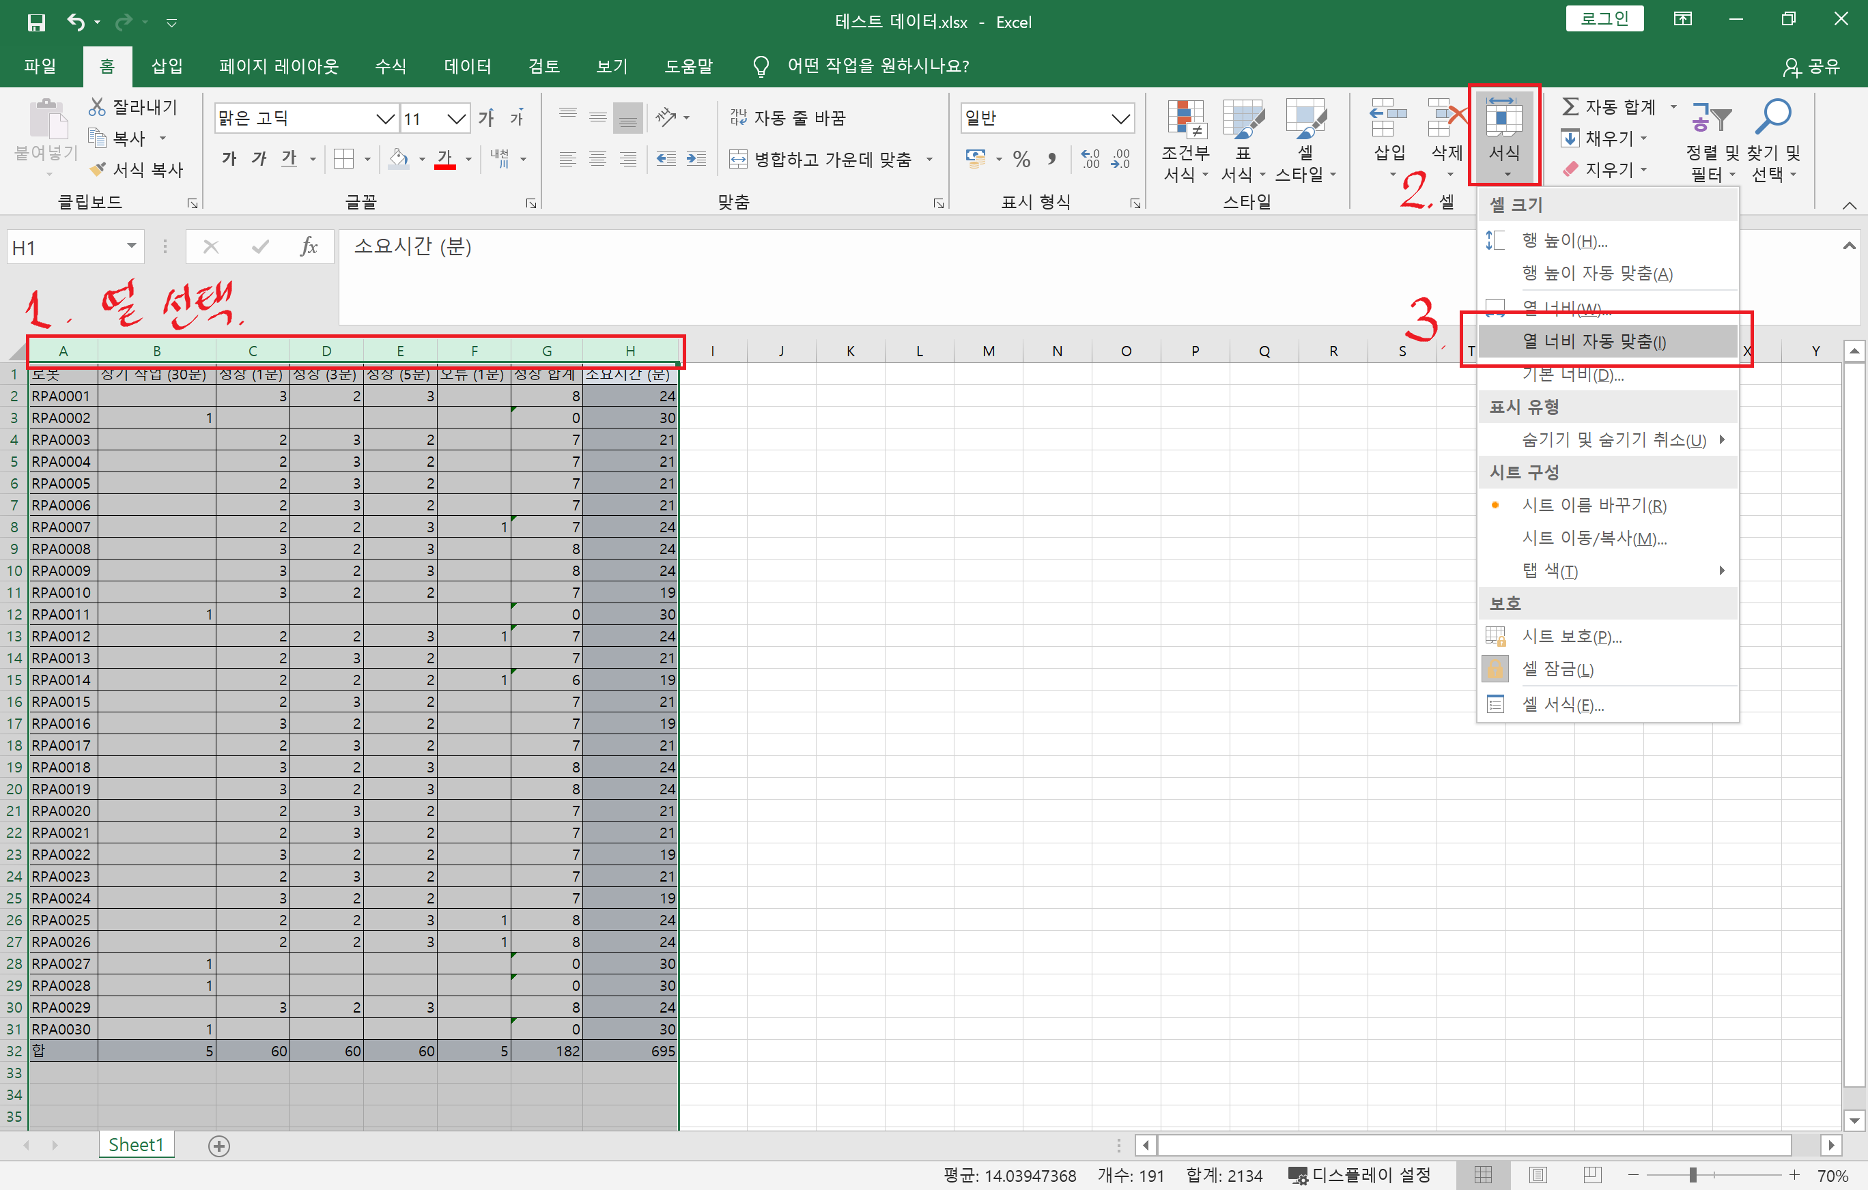Click the zoom slider handle
Viewport: 1868px width, 1190px height.
click(1693, 1175)
